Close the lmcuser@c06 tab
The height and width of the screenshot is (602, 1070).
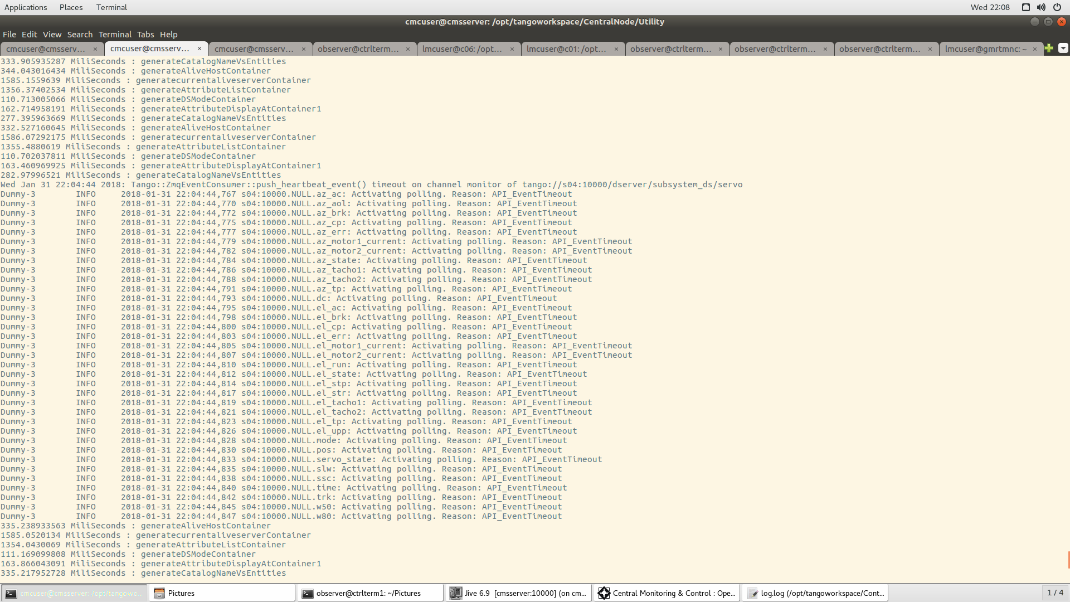(512, 49)
